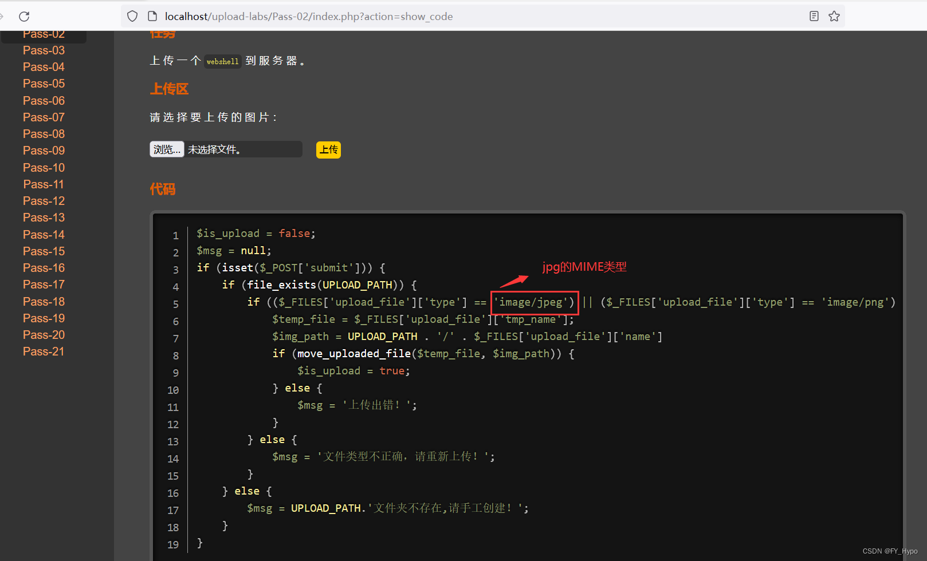Click '文件夹不存在,请手工创建!' on line 17
This screenshot has height=561, width=927.
tap(445, 508)
